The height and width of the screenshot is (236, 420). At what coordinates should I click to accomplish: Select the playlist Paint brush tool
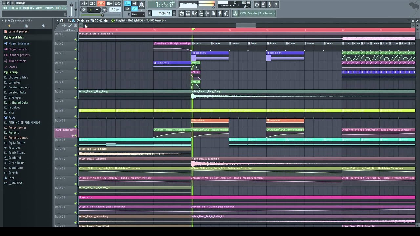tap(73, 21)
